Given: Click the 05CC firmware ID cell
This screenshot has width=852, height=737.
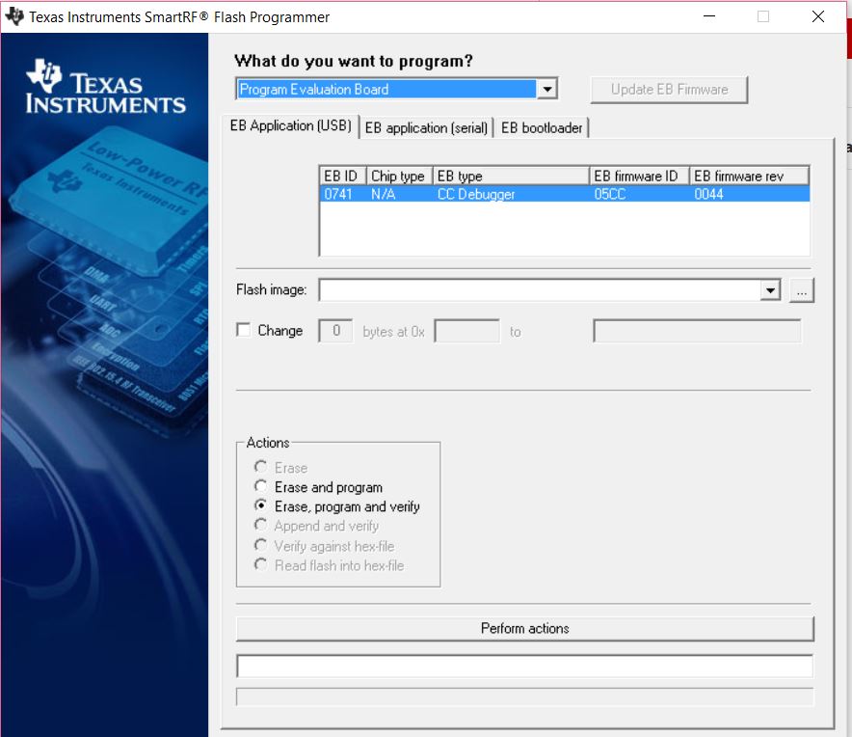Looking at the screenshot, I should (x=610, y=194).
